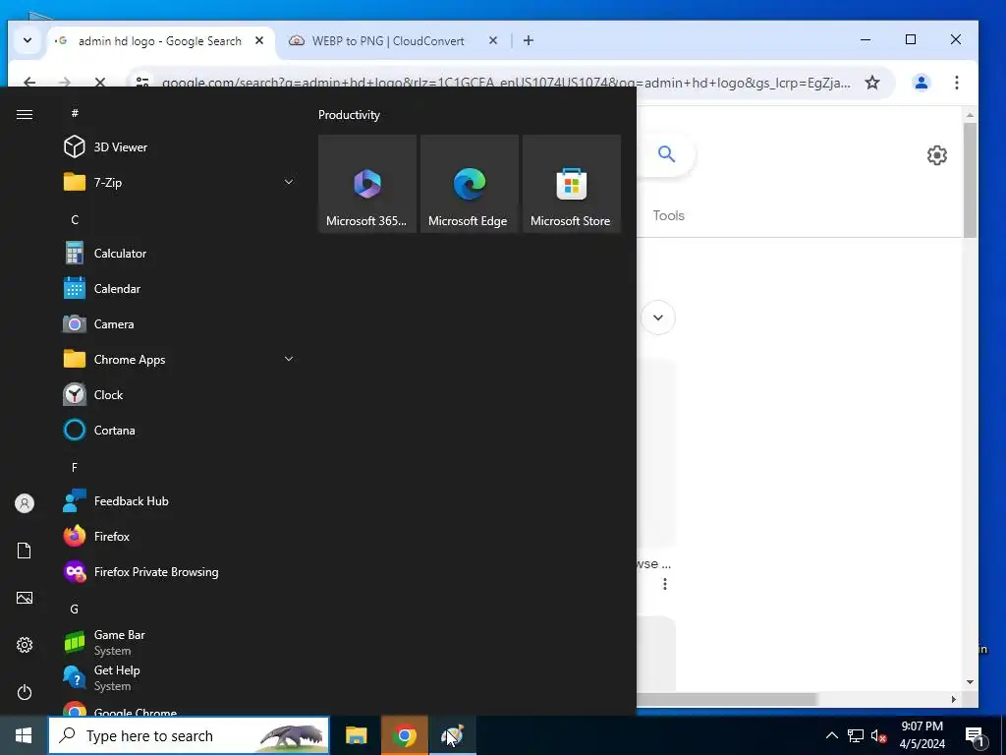Launch Calculator from Start menu
The image size is (1006, 755).
pyautogui.click(x=180, y=254)
